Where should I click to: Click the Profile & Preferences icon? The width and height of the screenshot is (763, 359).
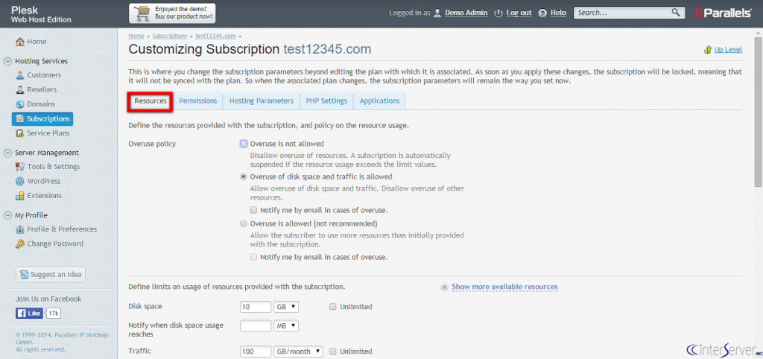[20, 229]
